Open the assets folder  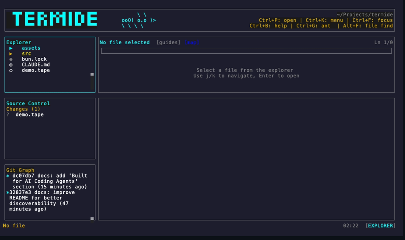31,48
